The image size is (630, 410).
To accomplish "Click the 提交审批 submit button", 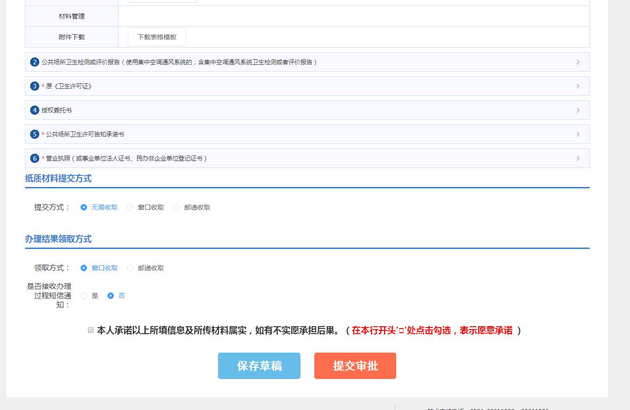I will tap(355, 366).
